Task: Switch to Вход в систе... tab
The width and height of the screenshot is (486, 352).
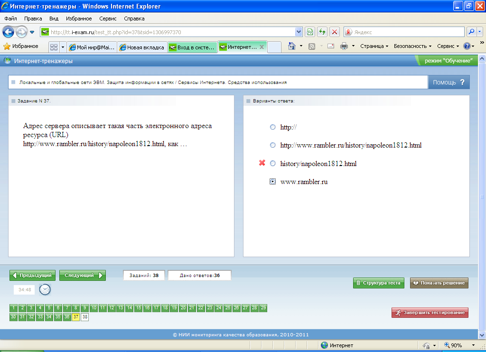Action: click(x=193, y=47)
